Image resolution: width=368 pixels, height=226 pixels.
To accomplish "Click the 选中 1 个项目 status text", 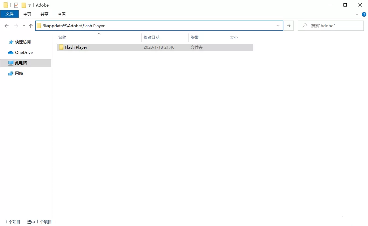I will pos(39,222).
